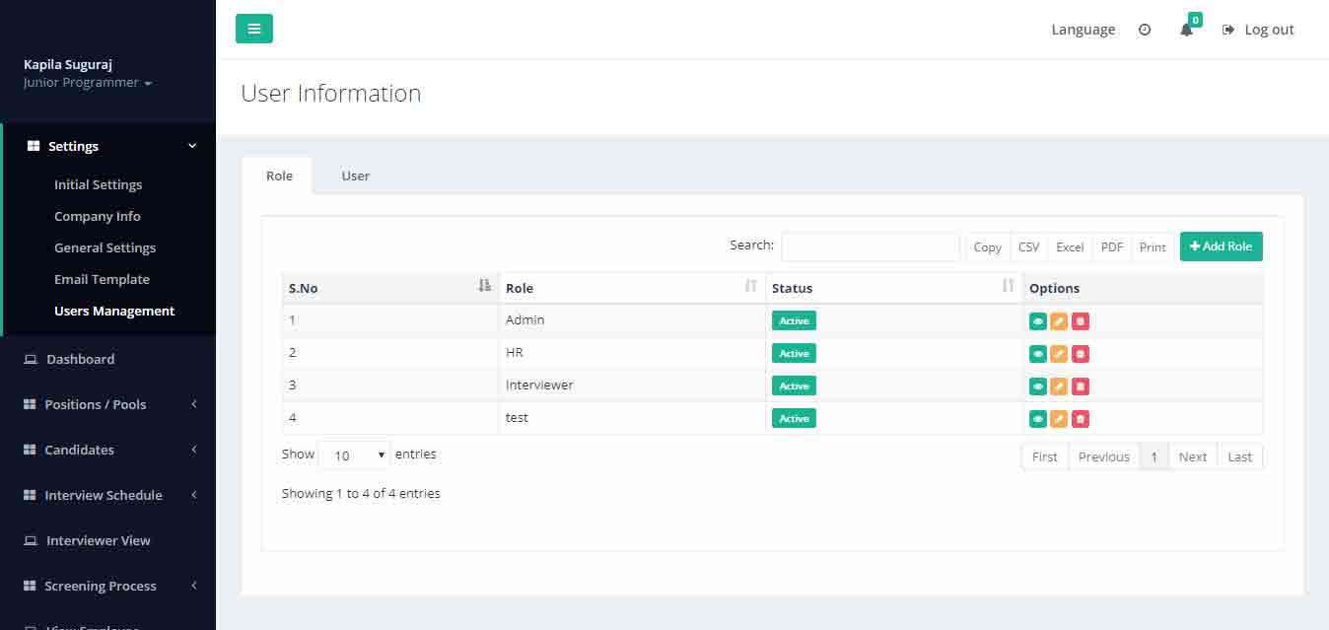Edit the HR role with the pencil icon

[1059, 354]
